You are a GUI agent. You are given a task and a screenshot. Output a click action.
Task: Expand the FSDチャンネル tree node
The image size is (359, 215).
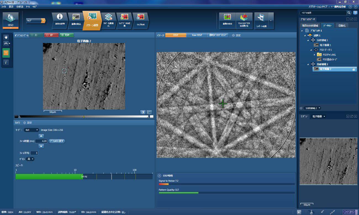[315, 55]
